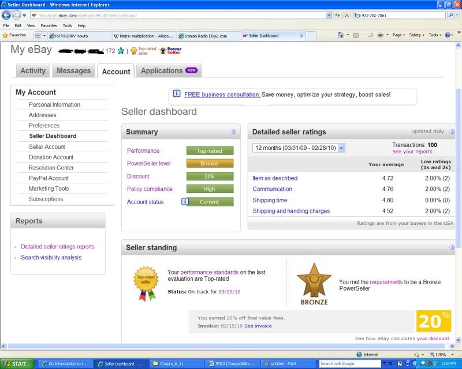Click the orange Bronze PowerSeller level bar
Image resolution: width=462 pixels, height=369 pixels.
pyautogui.click(x=210, y=163)
